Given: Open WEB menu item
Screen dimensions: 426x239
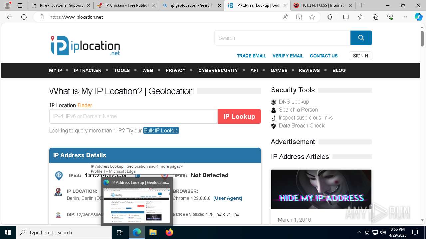Looking at the screenshot, I should pos(148,70).
